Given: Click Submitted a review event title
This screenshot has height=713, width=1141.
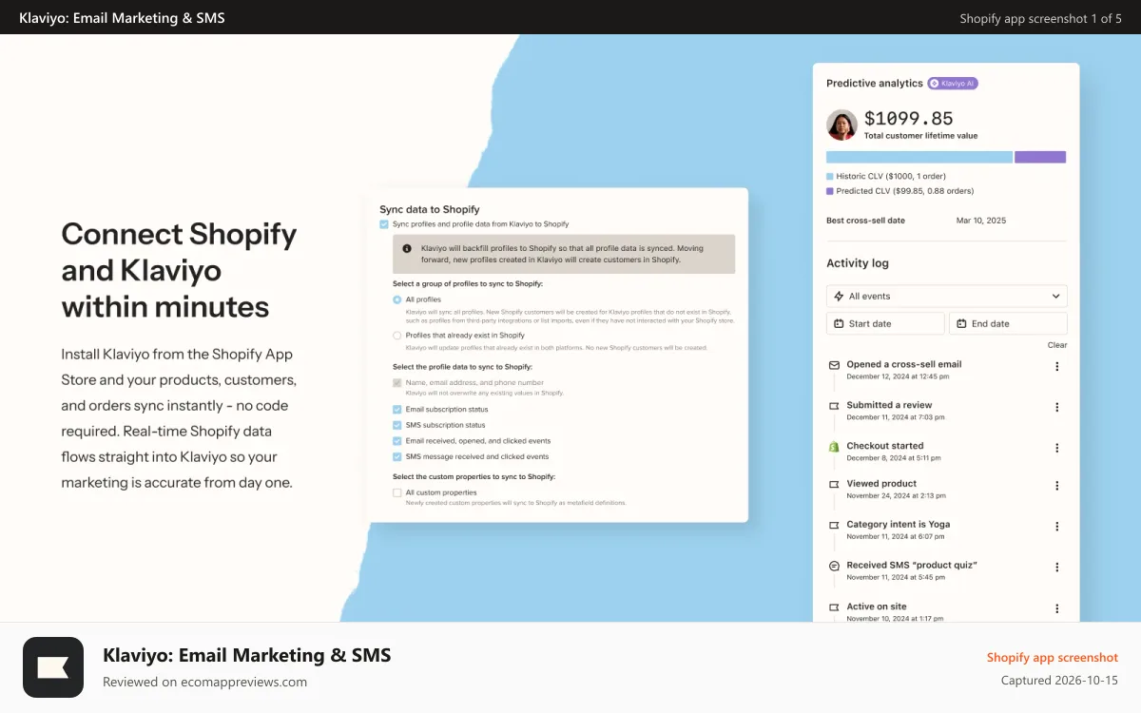Looking at the screenshot, I should (889, 405).
